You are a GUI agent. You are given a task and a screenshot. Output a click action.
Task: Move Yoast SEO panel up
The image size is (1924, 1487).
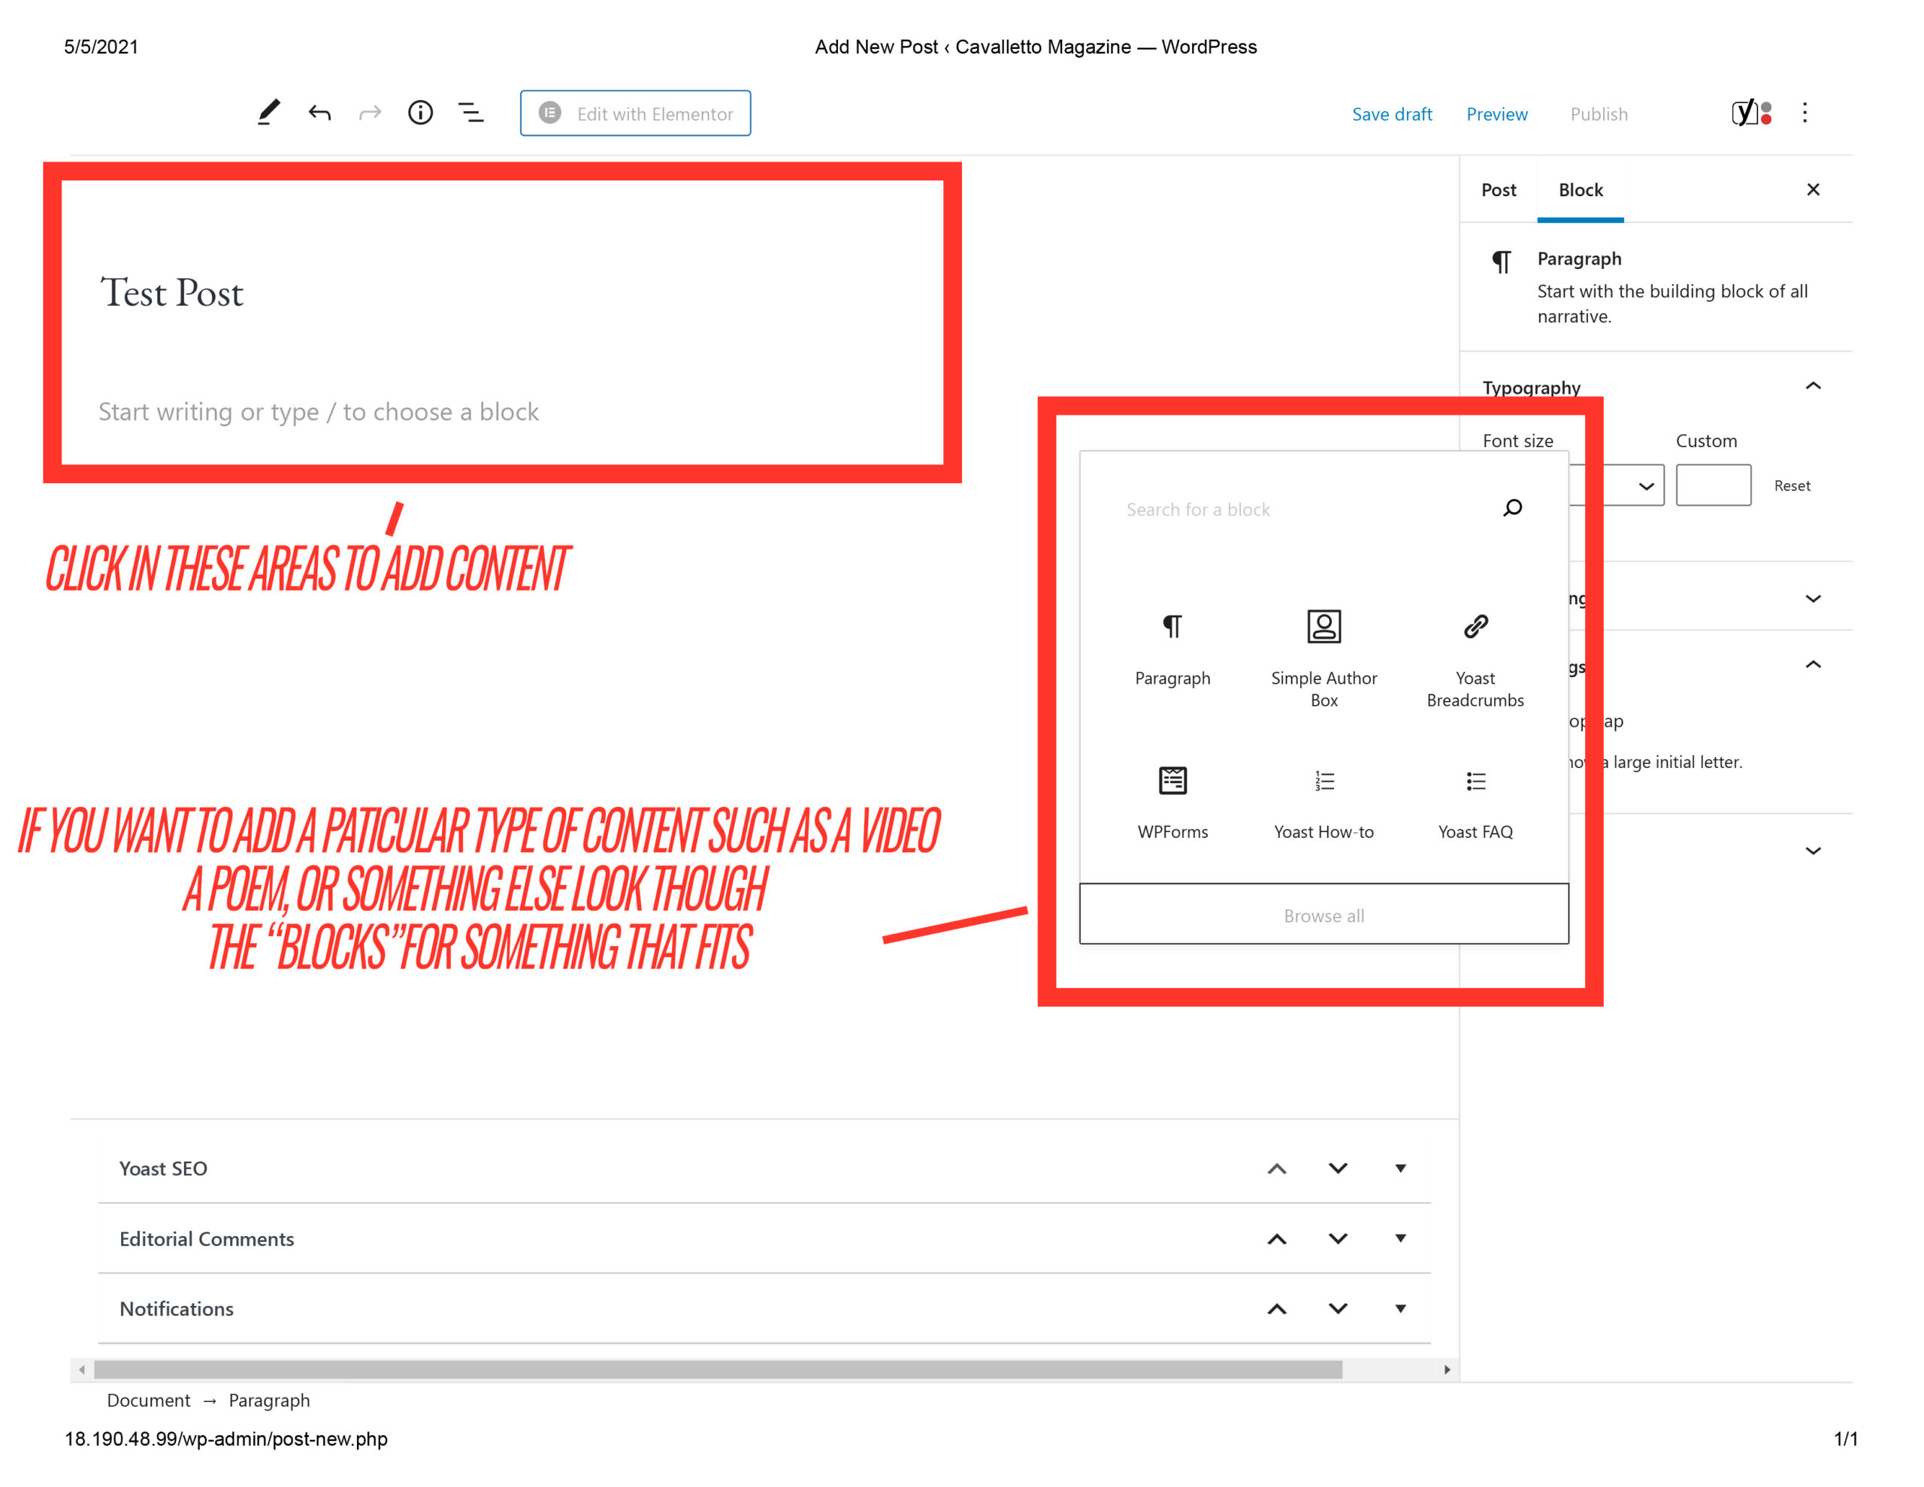[1276, 1169]
